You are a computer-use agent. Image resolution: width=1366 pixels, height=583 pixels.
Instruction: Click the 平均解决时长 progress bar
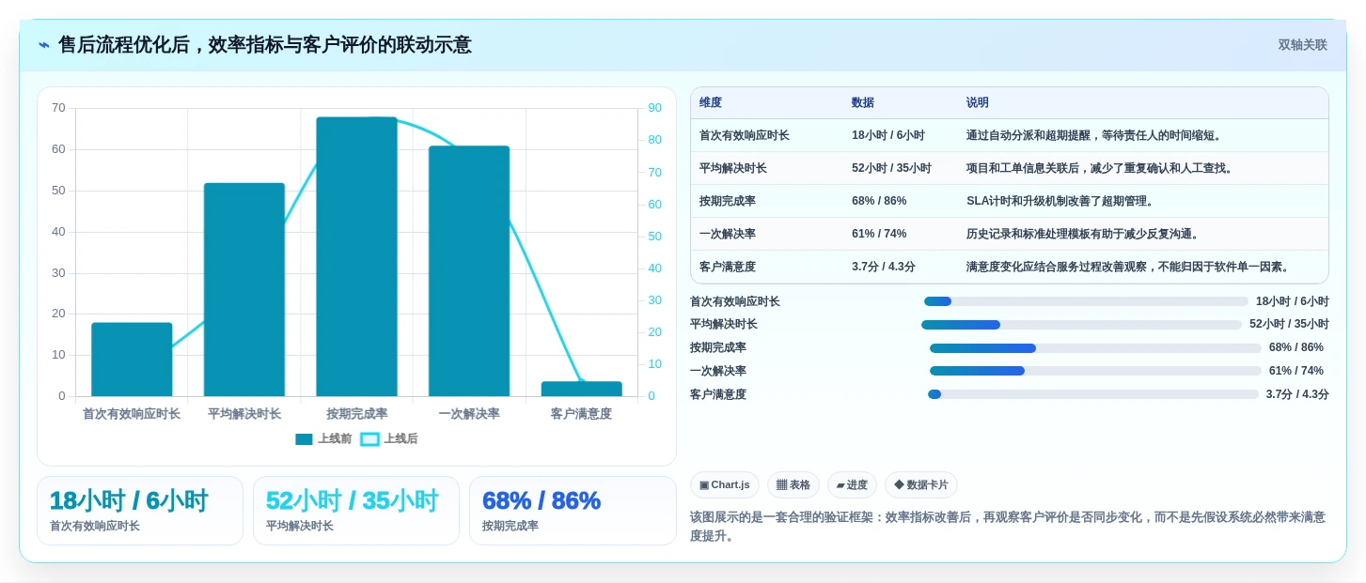point(1081,325)
